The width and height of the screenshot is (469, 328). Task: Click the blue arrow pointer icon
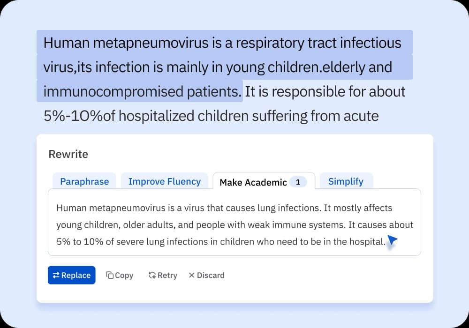pyautogui.click(x=392, y=240)
